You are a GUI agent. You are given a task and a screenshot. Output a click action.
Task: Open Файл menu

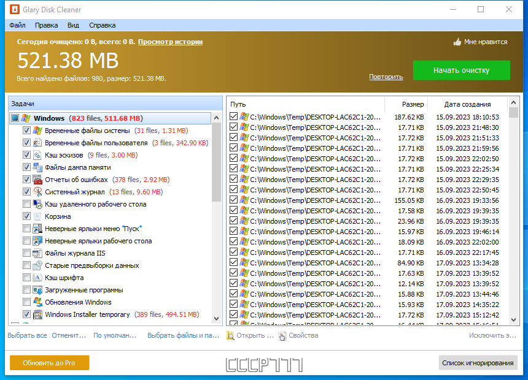tap(18, 25)
